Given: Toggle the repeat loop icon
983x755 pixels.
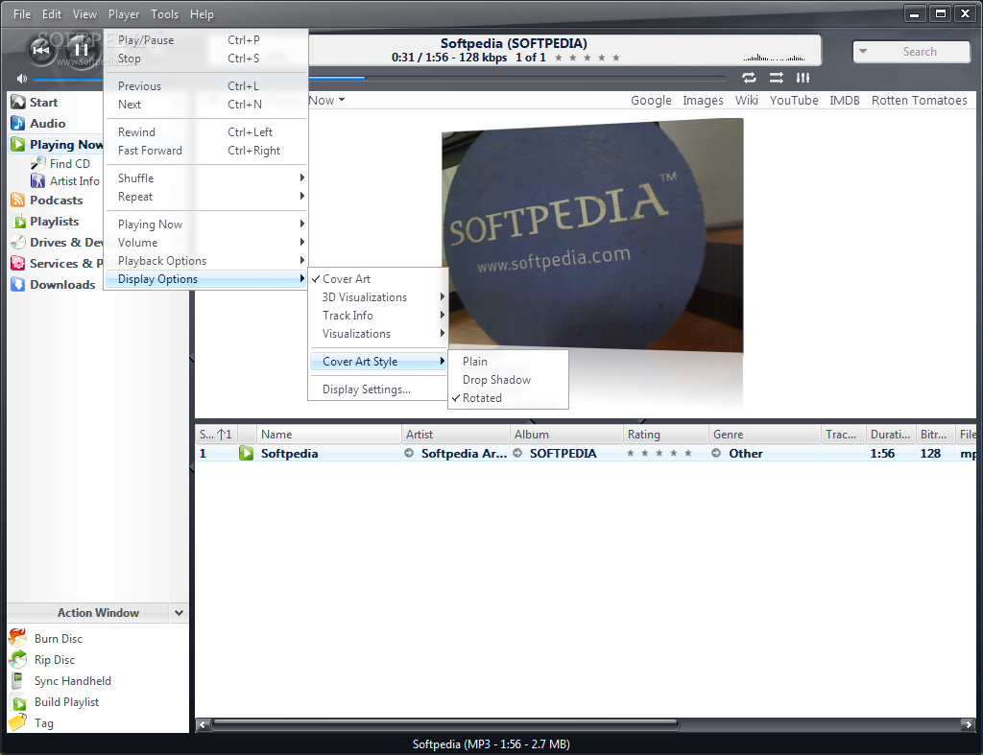Looking at the screenshot, I should [x=749, y=78].
